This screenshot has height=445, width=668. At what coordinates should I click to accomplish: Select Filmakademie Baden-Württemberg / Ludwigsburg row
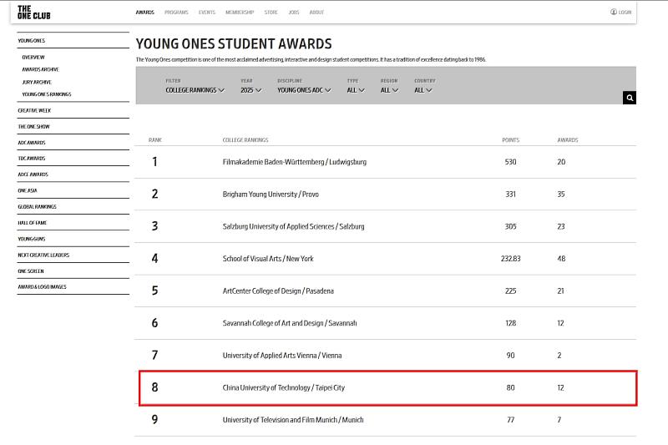385,162
